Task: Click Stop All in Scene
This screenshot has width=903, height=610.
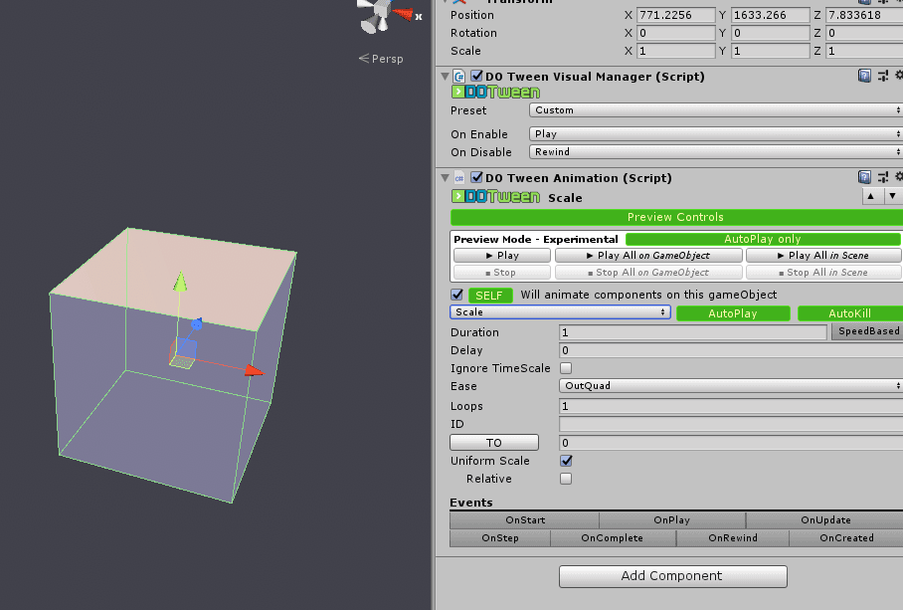Action: coord(823,273)
